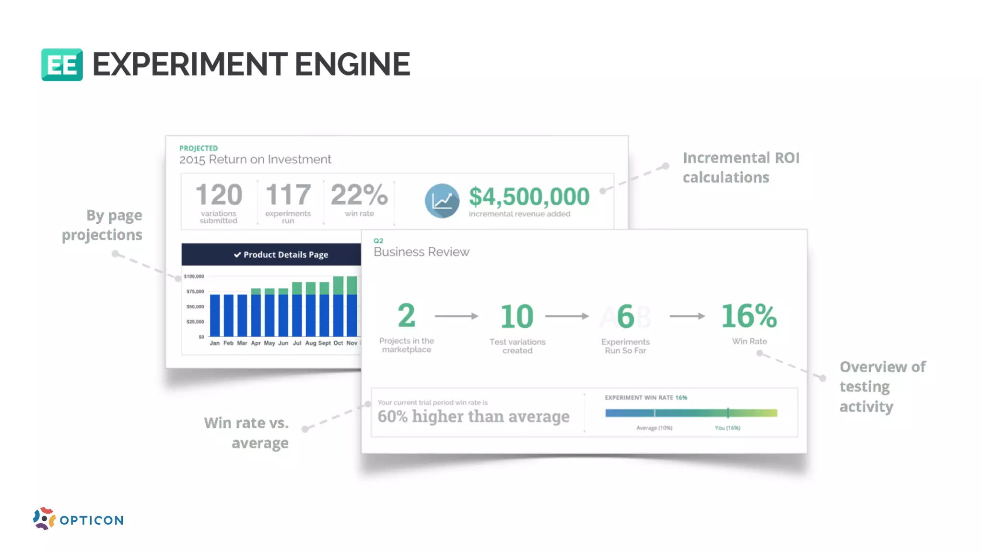982x552 pixels.
Task: Click the experiment win rate gradient bar
Action: pos(690,413)
